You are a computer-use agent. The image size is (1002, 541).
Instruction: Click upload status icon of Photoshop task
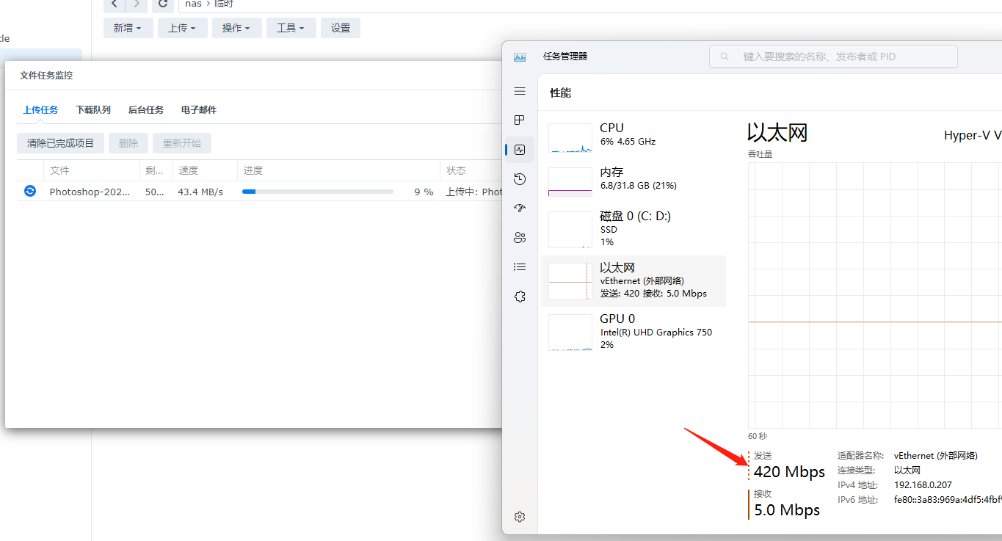[30, 191]
